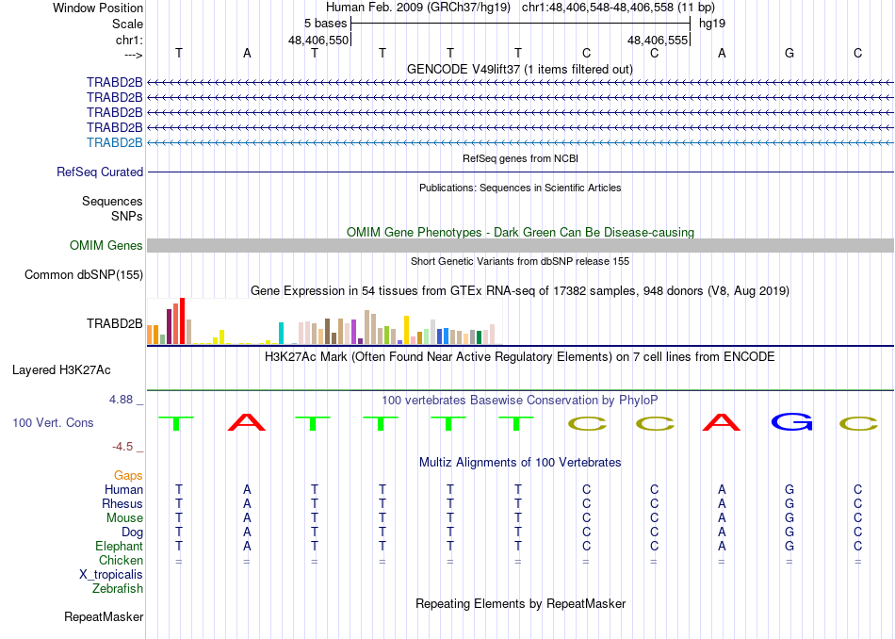Click the OMIM Genes track label

[106, 246]
